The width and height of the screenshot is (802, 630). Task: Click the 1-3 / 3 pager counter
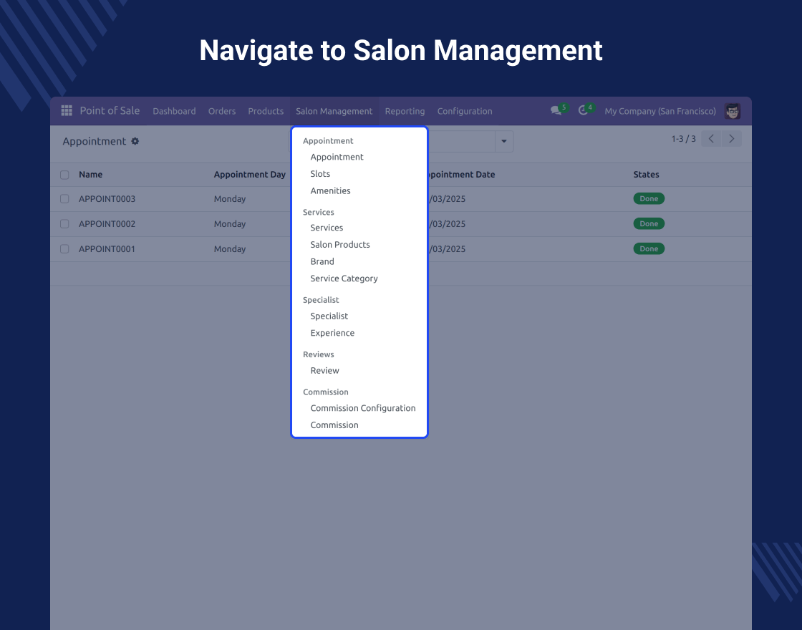tap(683, 139)
